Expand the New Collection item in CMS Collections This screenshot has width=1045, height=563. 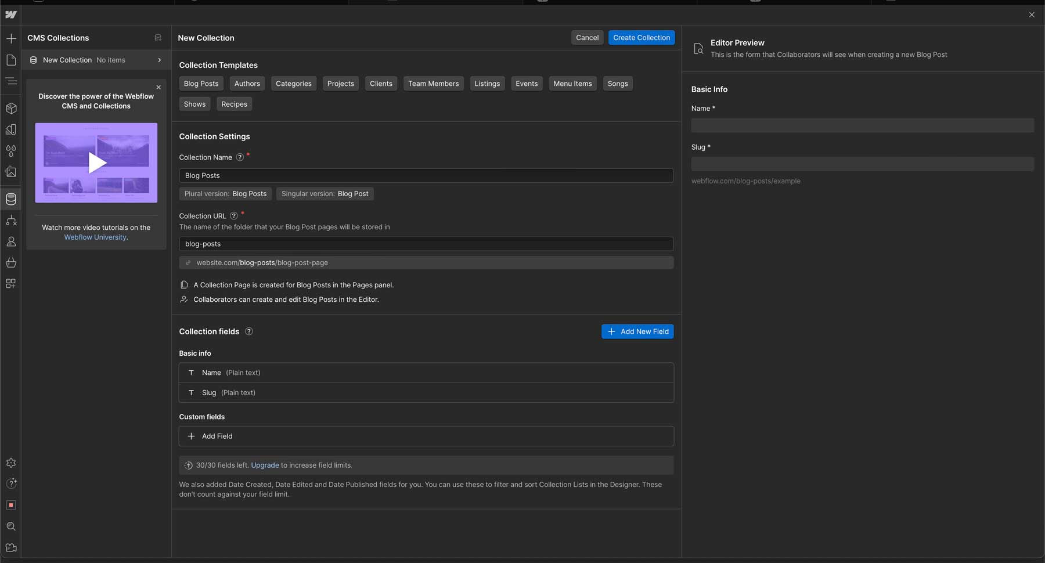[x=159, y=60]
